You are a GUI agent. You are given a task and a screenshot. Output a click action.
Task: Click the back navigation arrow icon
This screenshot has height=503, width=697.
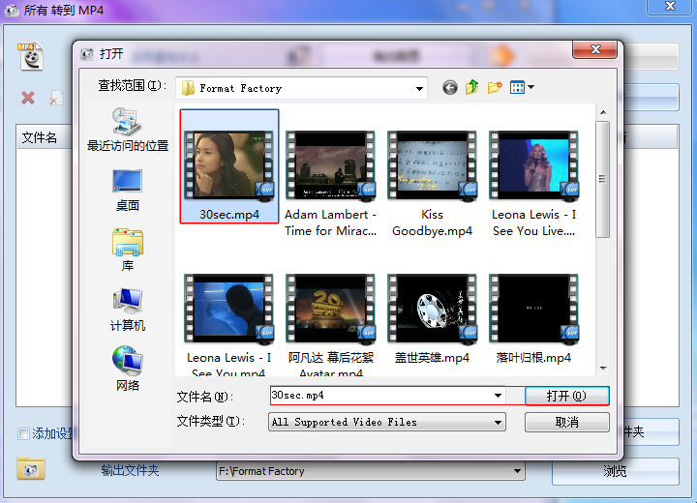coord(450,87)
